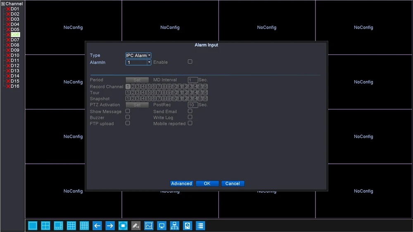Toggle the Write Log checkbox

pyautogui.click(x=190, y=117)
